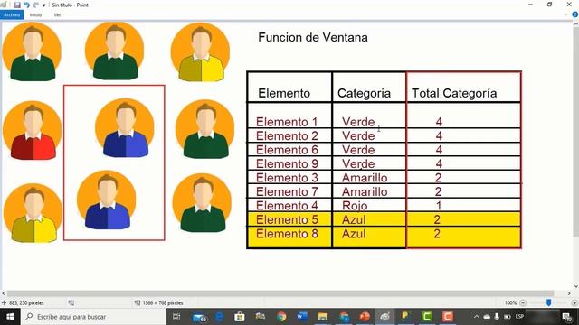The height and width of the screenshot is (325, 579).
Task: Click the Save icon in quick access toolbar
Action: [x=17, y=5]
